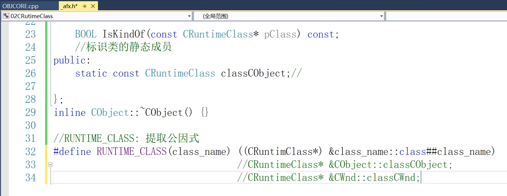Click the IsKindOf function name
The image size is (507, 196).
tap(124, 34)
